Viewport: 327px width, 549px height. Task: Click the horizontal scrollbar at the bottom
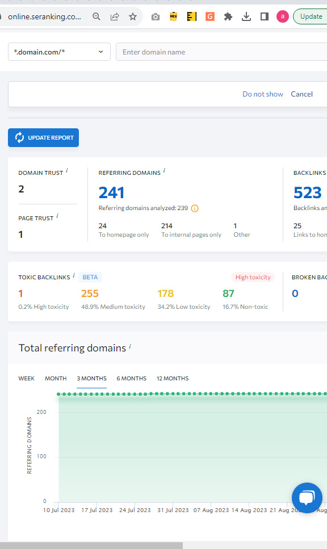pyautogui.click(x=91, y=546)
